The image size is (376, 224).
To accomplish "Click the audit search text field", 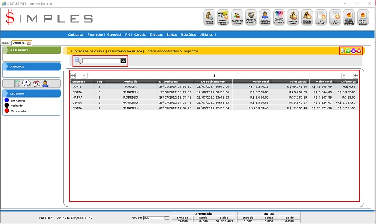I will 101,61.
